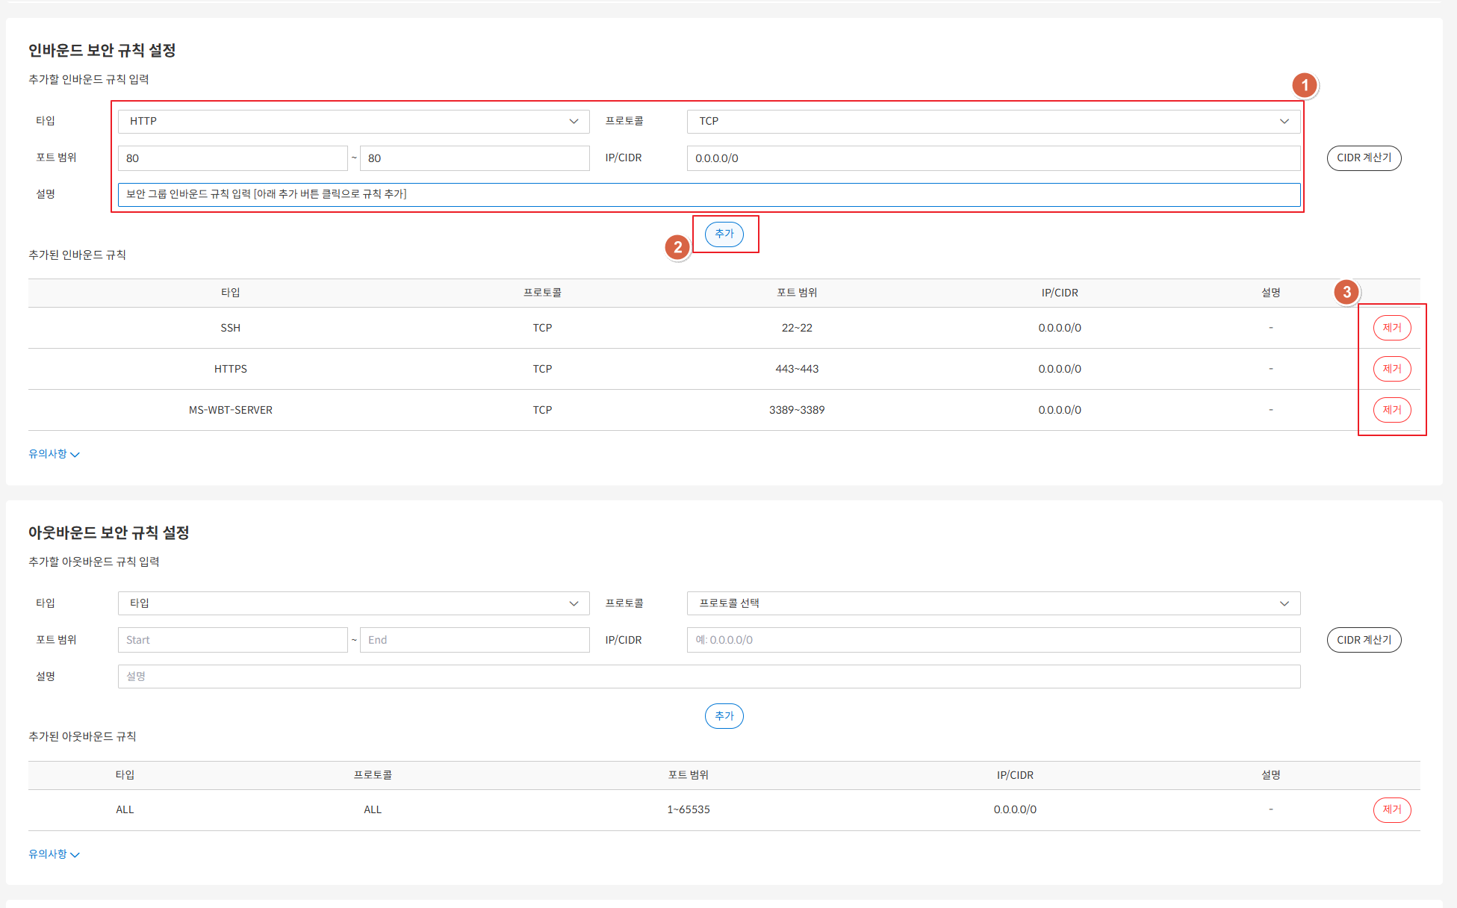Remove the MS-WBT-SERVER inbound rule

1391,410
